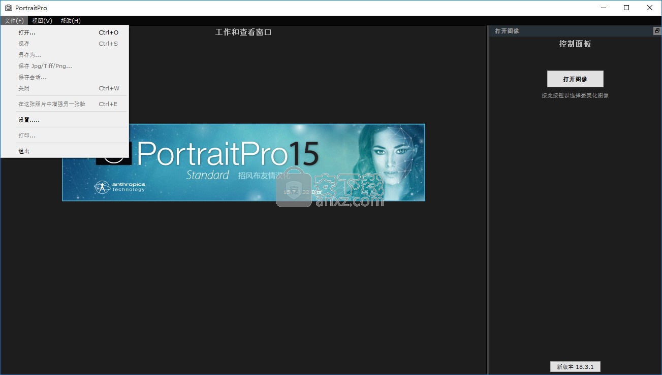The image size is (662, 375).
Task: Select 设置...... menu entry
Action: (x=65, y=120)
